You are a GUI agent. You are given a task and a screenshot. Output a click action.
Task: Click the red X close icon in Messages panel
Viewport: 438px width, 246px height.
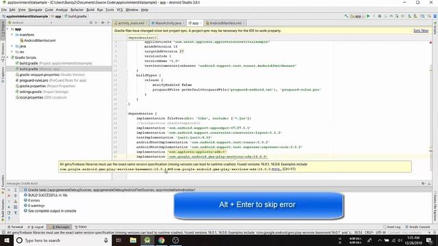tap(9, 195)
